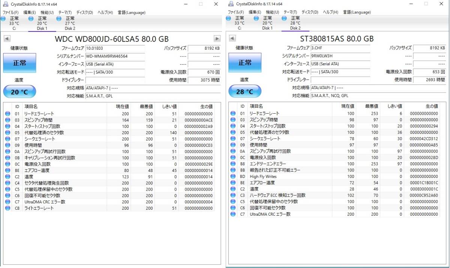Click status orb for キャリブレーション再試行回数 row

(x=7, y=158)
